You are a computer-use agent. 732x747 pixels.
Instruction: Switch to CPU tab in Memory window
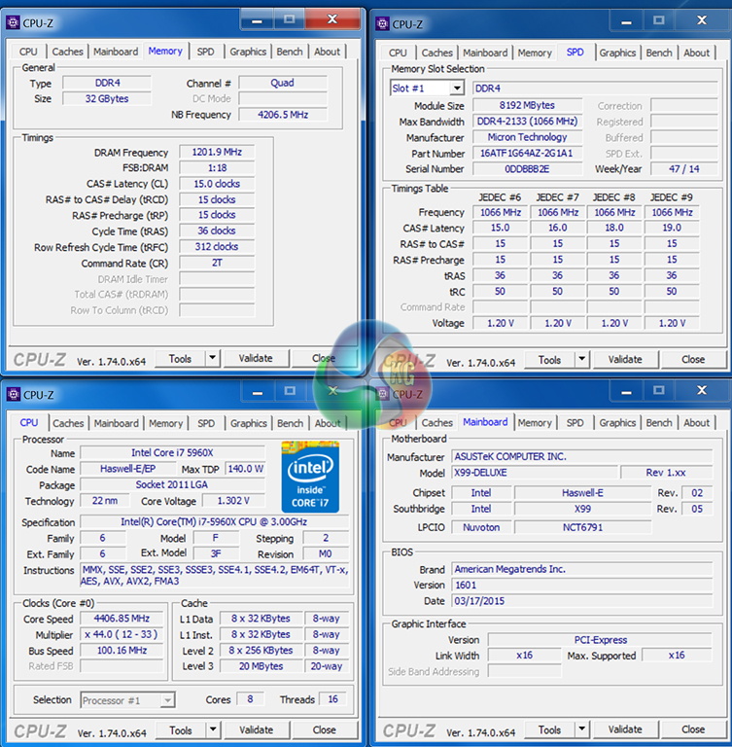[x=28, y=52]
